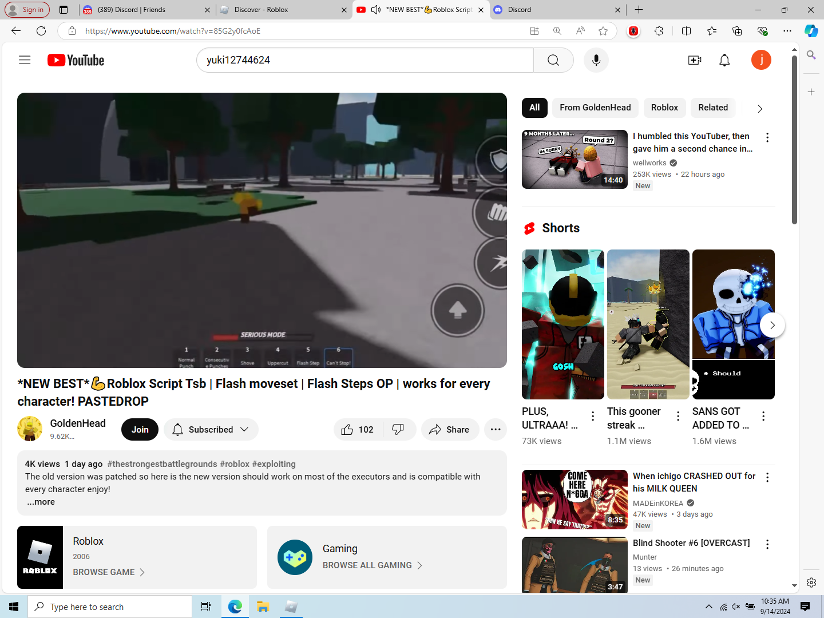Start voice search with microphone icon
This screenshot has height=618, width=824.
pyautogui.click(x=596, y=60)
